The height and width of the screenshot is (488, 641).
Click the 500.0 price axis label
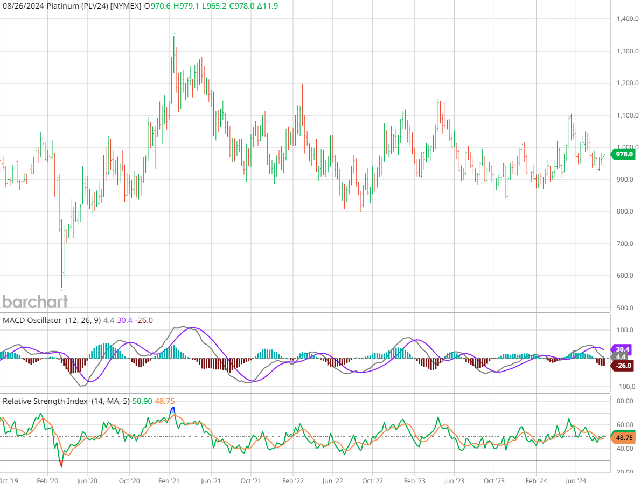(x=625, y=308)
